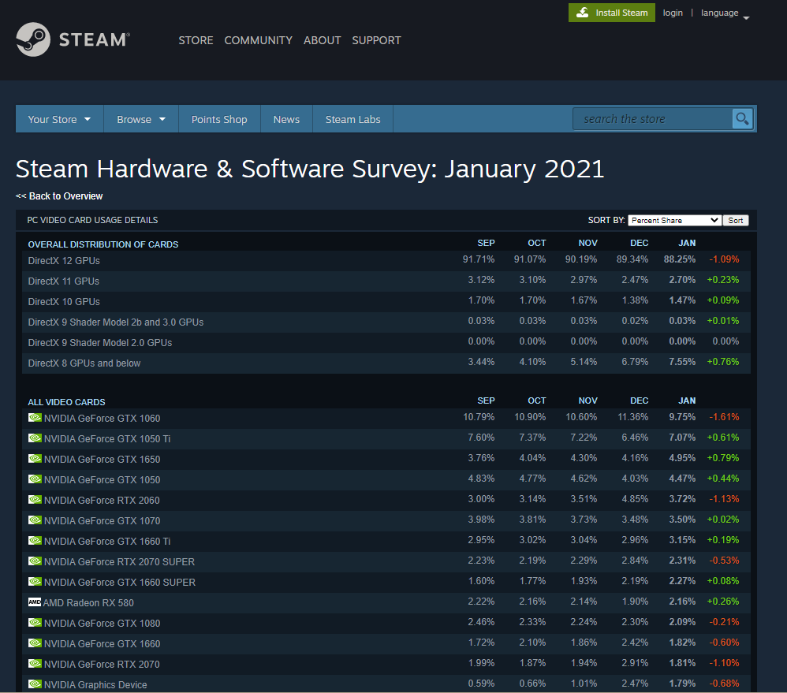Image resolution: width=787 pixels, height=693 pixels.
Task: Click the PC VIDEO CARD USAGE DETAILS title
Action: pos(92,220)
